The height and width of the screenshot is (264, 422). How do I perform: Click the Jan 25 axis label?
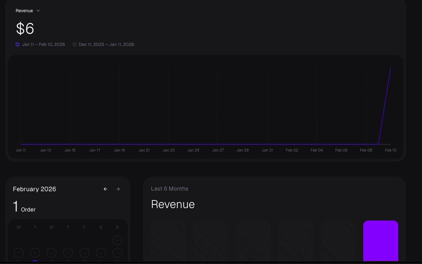(x=193, y=150)
